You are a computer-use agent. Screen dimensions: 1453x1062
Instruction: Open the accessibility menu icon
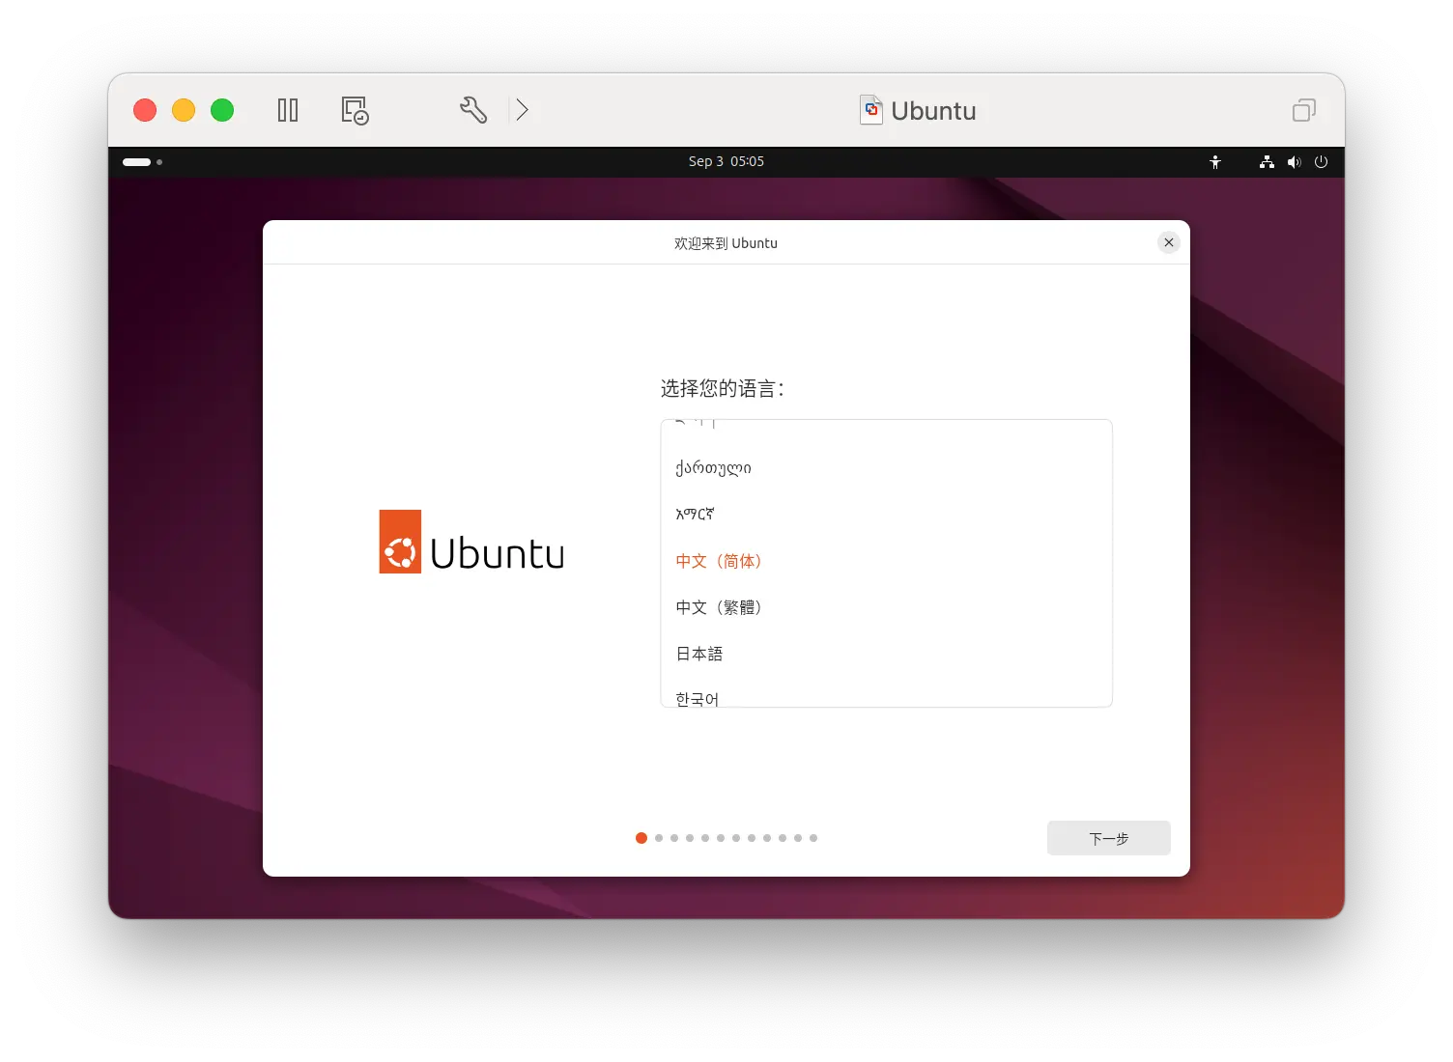coord(1215,162)
